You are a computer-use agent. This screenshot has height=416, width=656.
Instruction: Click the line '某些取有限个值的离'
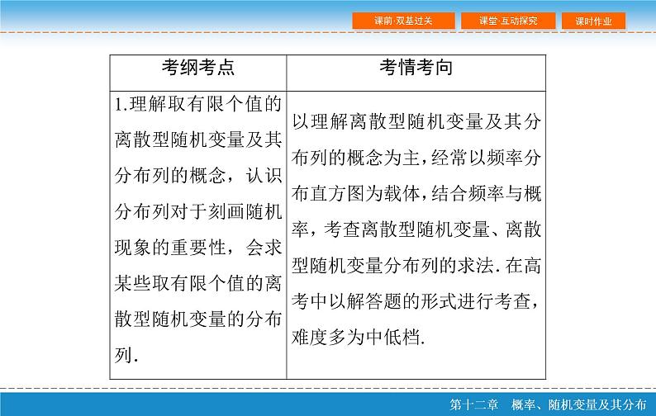tap(198, 283)
